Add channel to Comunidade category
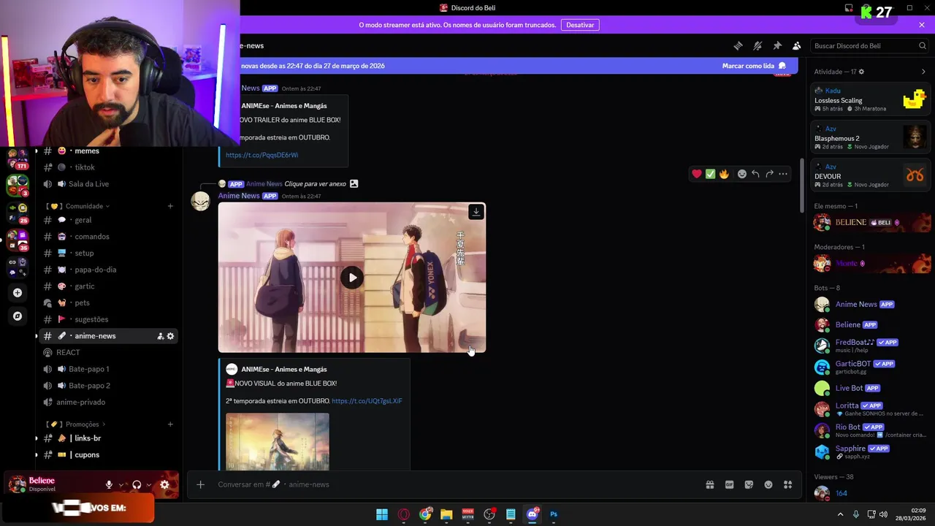Image resolution: width=935 pixels, height=526 pixels. pyautogui.click(x=170, y=206)
